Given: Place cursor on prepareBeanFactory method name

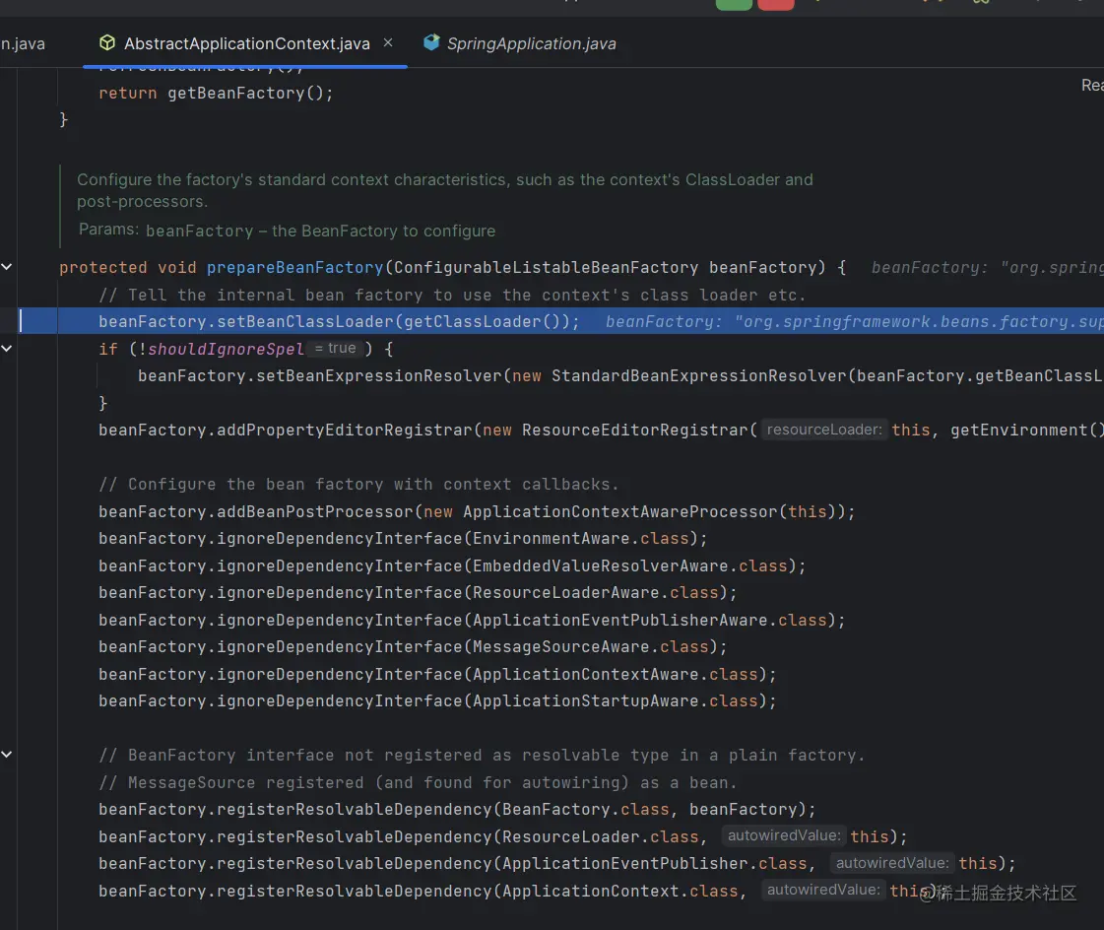Looking at the screenshot, I should tap(294, 268).
